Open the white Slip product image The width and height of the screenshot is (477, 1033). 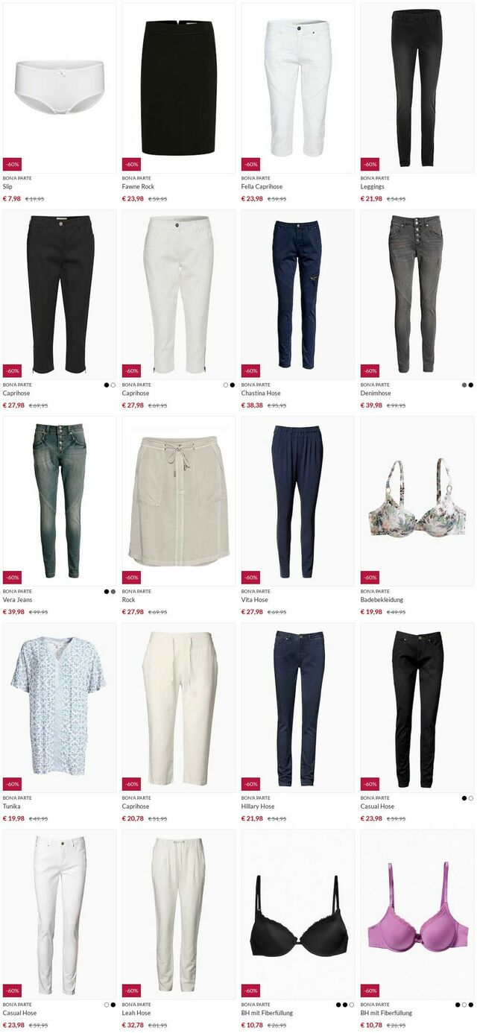click(x=60, y=88)
